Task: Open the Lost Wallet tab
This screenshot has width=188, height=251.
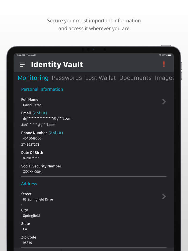Action: coord(101,78)
